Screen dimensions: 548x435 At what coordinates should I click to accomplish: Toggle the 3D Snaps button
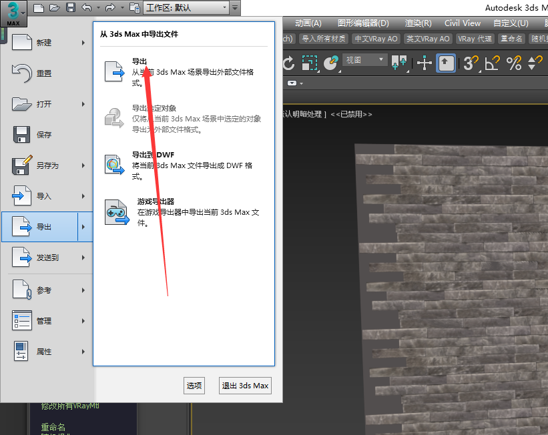click(471, 63)
